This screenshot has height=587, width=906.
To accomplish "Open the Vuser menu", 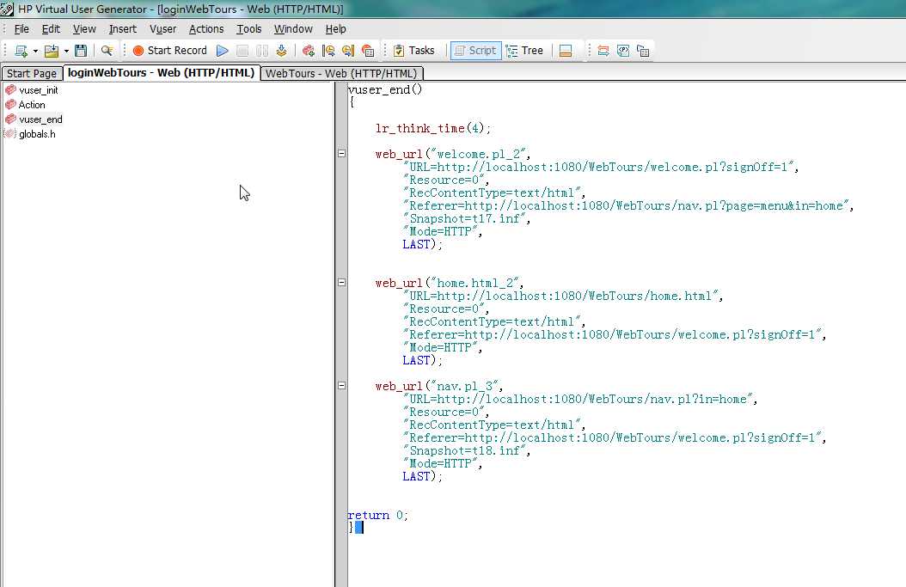I will click(x=163, y=29).
